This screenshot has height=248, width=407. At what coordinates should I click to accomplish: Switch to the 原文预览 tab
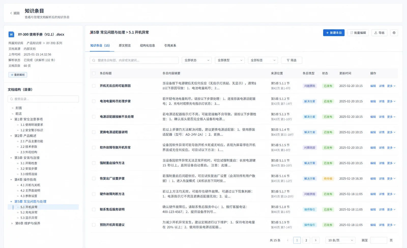pos(125,46)
